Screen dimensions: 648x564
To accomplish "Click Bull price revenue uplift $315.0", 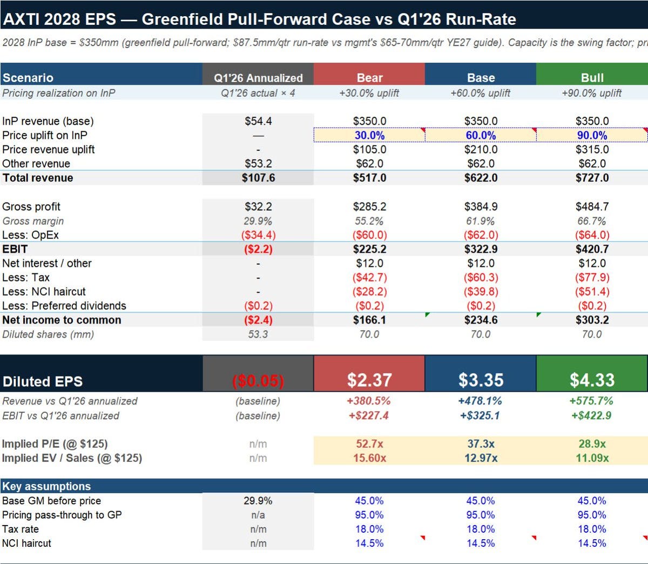I will tap(592, 149).
